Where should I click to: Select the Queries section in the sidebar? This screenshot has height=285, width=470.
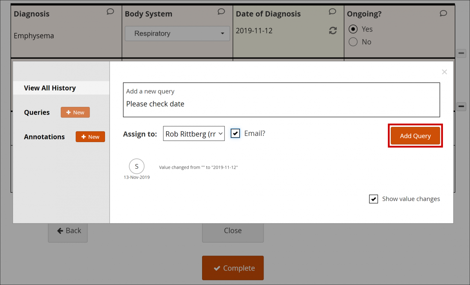click(x=36, y=112)
